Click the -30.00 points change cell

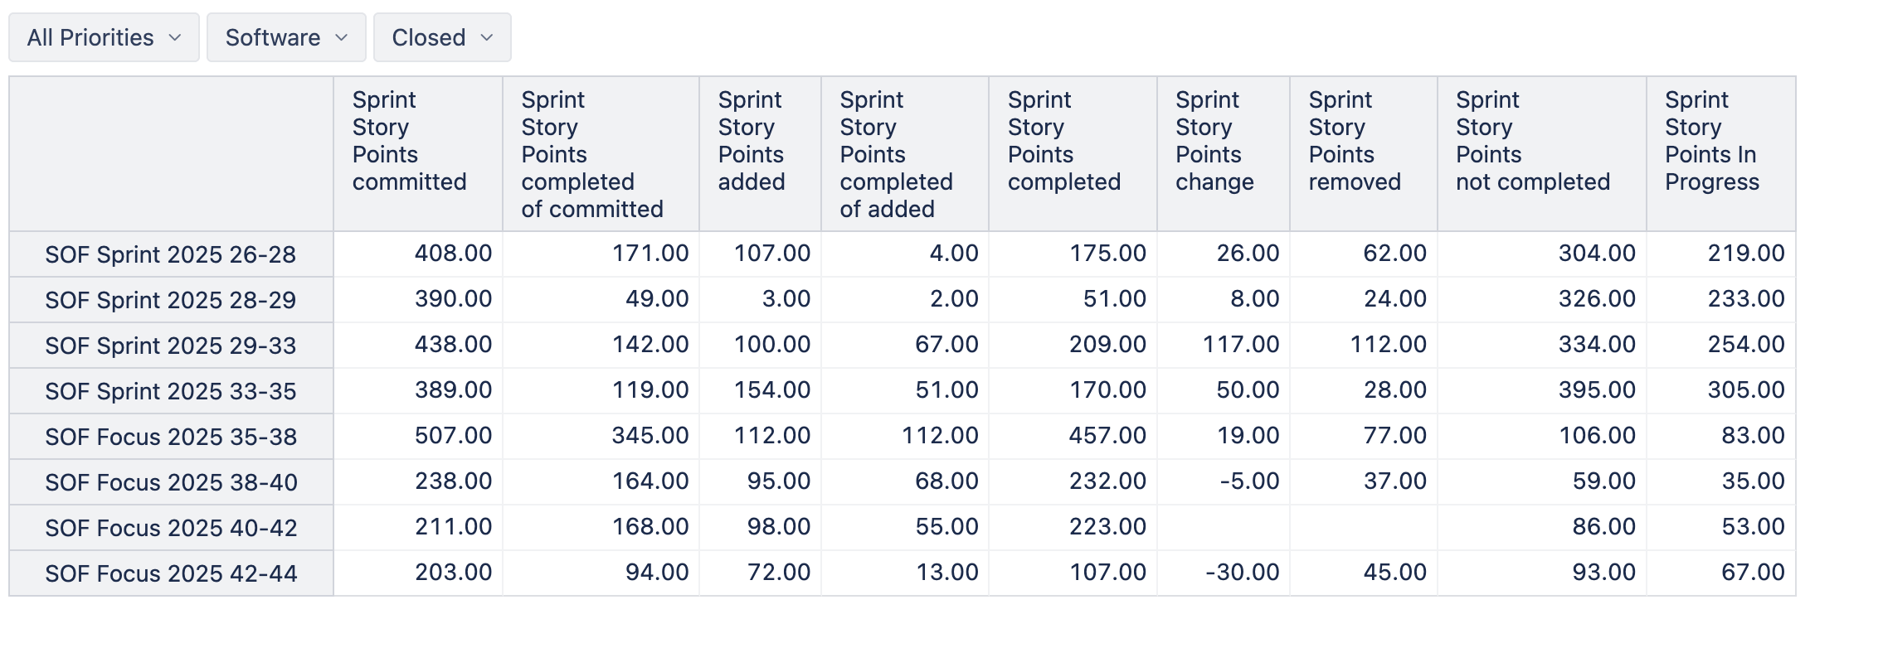coord(1242,573)
